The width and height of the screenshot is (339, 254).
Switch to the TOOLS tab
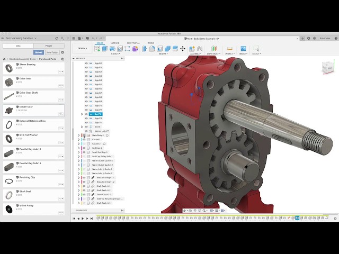(151, 43)
